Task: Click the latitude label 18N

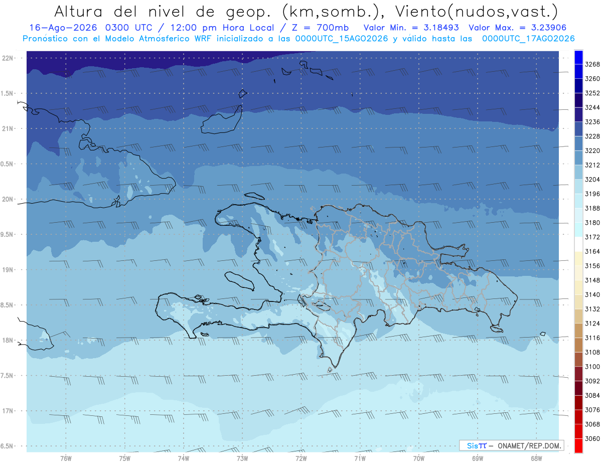Action: pyautogui.click(x=7, y=341)
